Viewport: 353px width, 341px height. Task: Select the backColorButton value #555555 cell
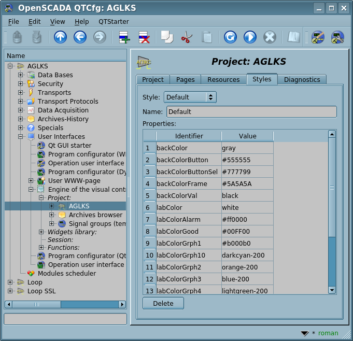247,160
